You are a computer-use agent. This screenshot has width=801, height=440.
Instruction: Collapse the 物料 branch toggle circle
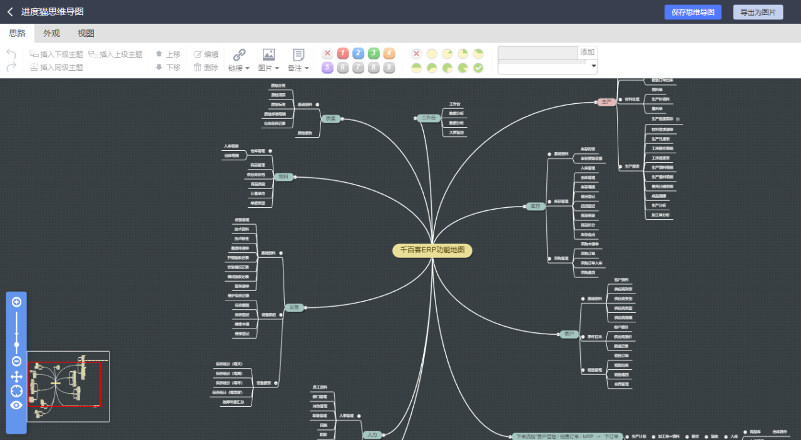click(294, 177)
